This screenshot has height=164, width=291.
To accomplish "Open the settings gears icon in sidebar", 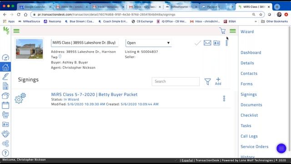I will pyautogui.click(x=5, y=143).
